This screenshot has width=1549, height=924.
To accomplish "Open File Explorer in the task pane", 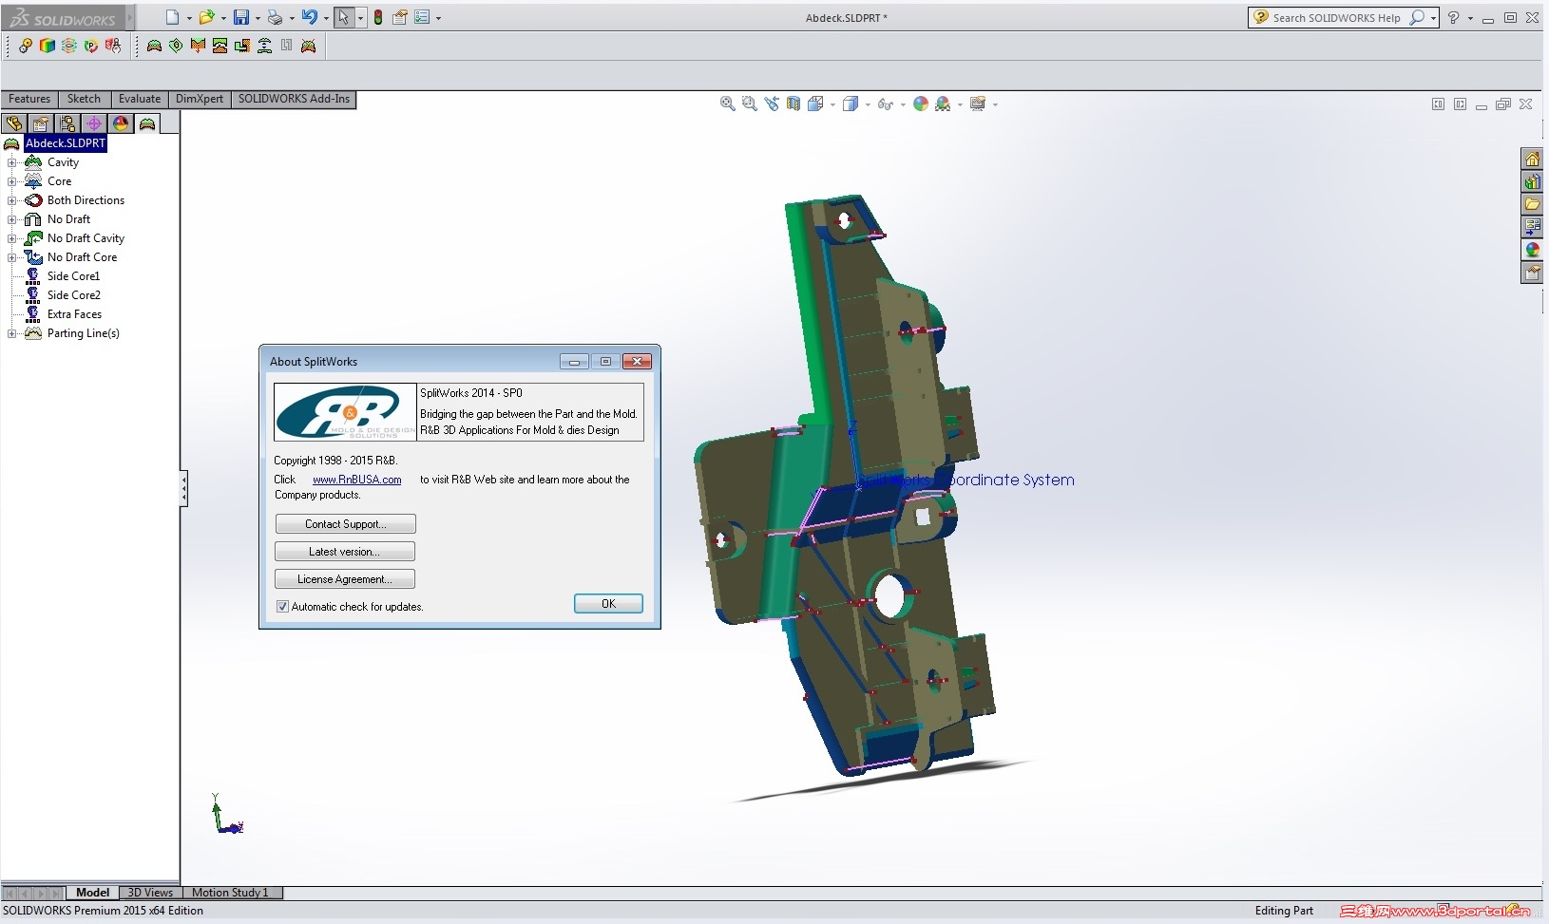I will point(1533,204).
